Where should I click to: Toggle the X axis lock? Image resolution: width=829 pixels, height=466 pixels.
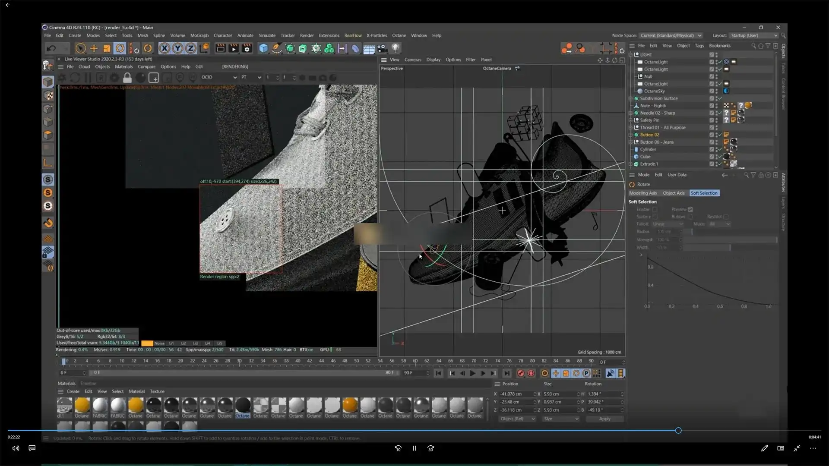165,48
